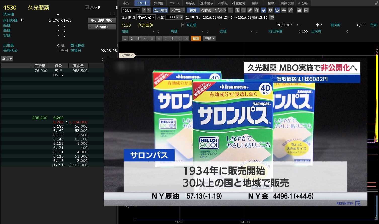Image resolution: width=379 pixels, height=224 pixels.
Task: Click the 本数 input field showing 111
Action: [171, 17]
